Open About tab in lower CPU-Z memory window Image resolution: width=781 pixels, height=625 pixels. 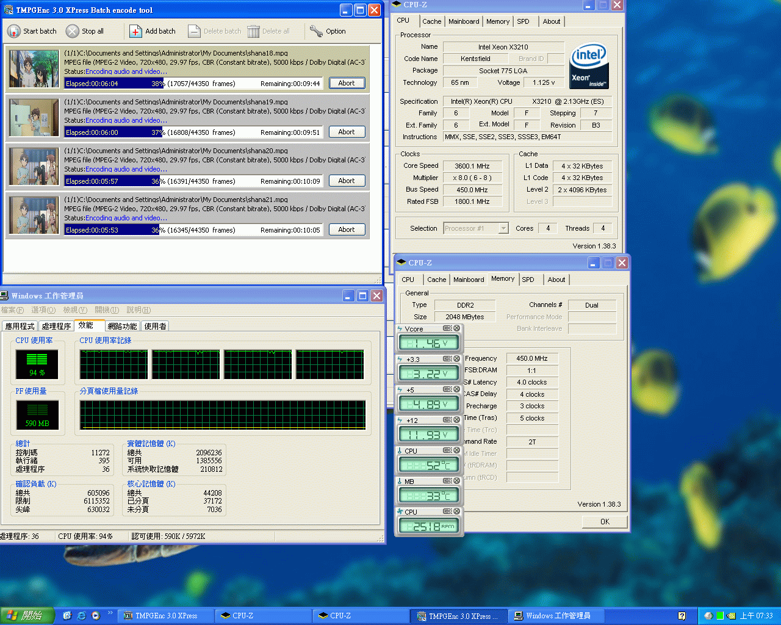[556, 280]
